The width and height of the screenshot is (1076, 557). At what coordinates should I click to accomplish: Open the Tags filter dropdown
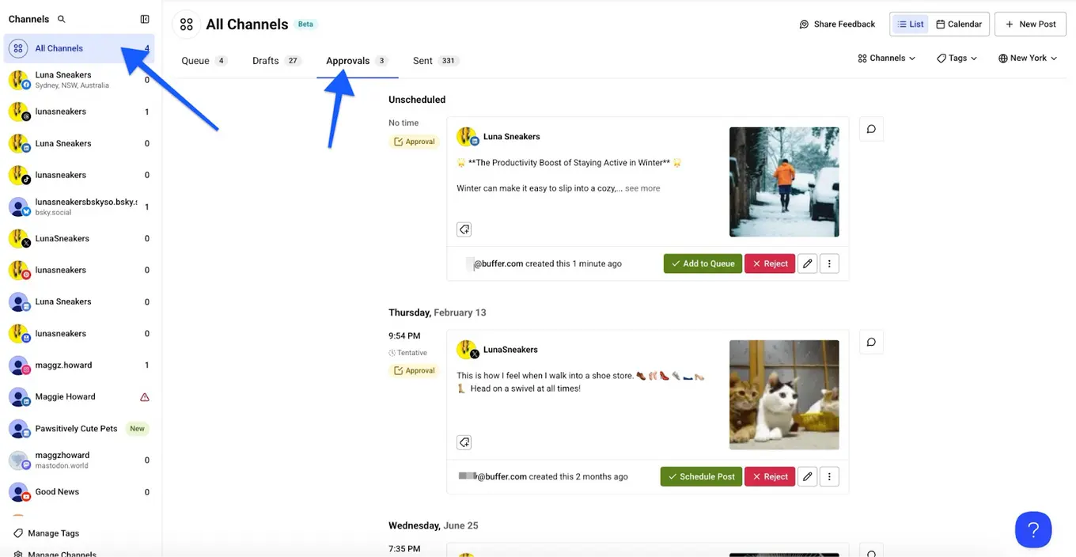(x=956, y=58)
